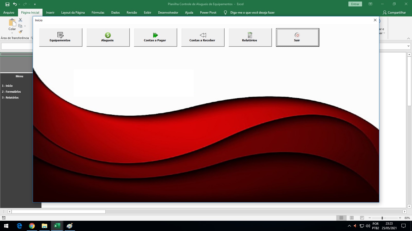
Task: Save the workbook with the floppy icon
Action: [7, 4]
